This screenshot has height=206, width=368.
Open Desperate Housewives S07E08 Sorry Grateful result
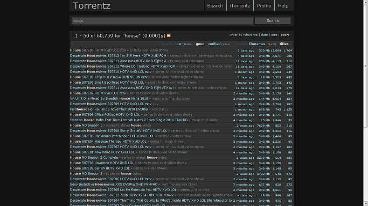tap(119, 131)
